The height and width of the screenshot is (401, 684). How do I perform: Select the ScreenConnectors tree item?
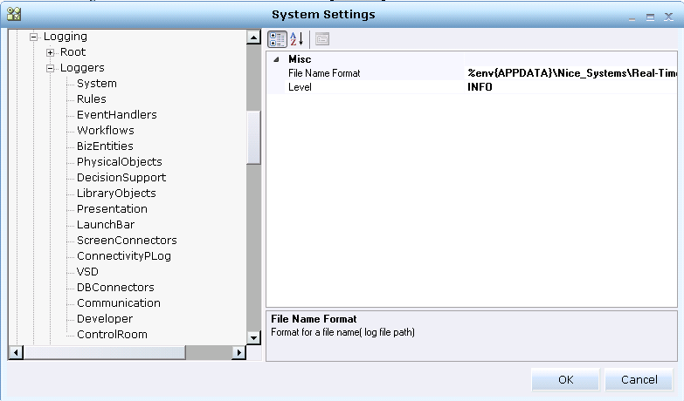click(x=127, y=241)
